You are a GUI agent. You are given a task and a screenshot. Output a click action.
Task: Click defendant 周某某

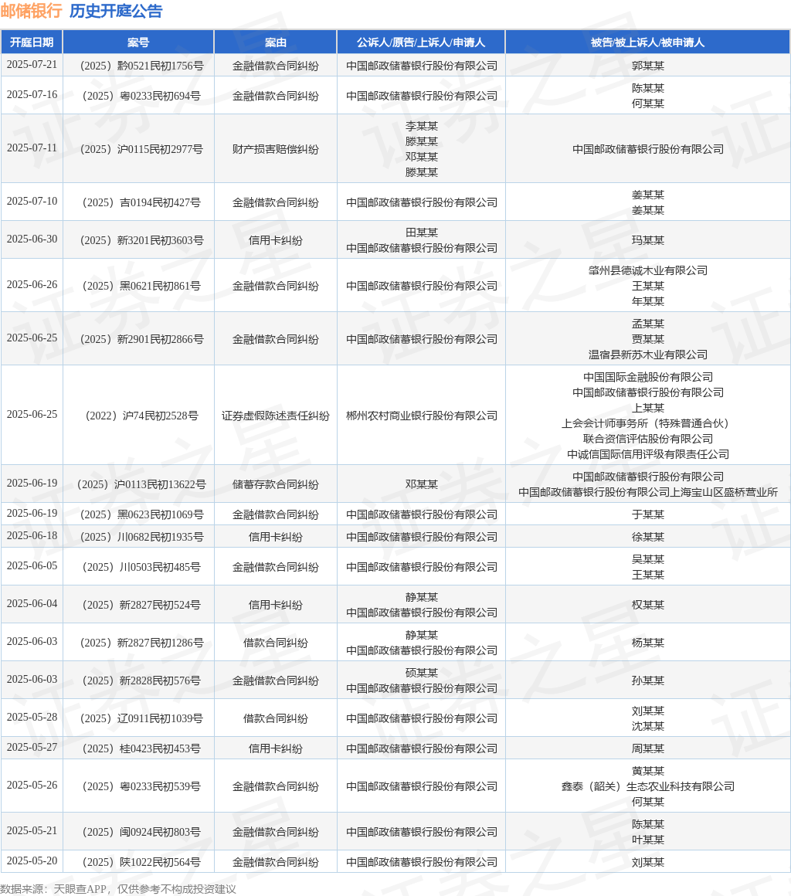pyautogui.click(x=648, y=748)
